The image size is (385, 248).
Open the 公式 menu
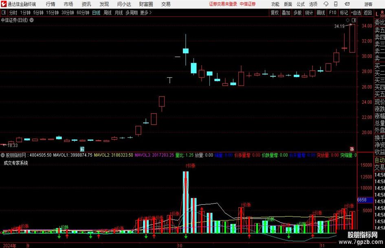[x=301, y=4]
